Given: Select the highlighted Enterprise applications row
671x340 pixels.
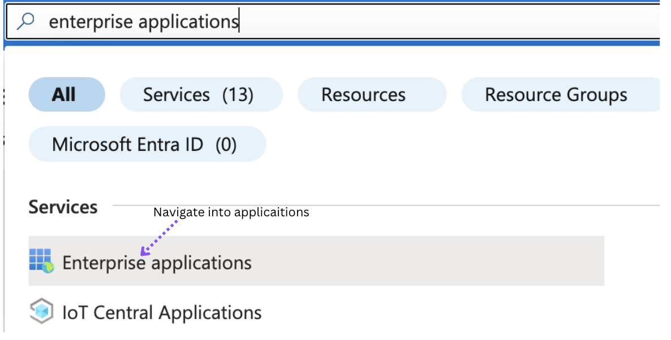Looking at the screenshot, I should pos(311,261).
